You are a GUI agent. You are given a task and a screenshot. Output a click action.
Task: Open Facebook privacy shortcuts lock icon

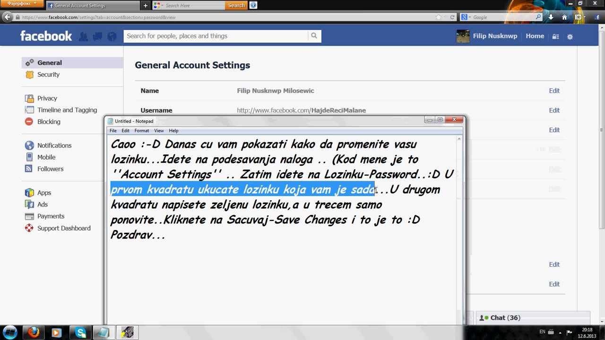pos(556,36)
